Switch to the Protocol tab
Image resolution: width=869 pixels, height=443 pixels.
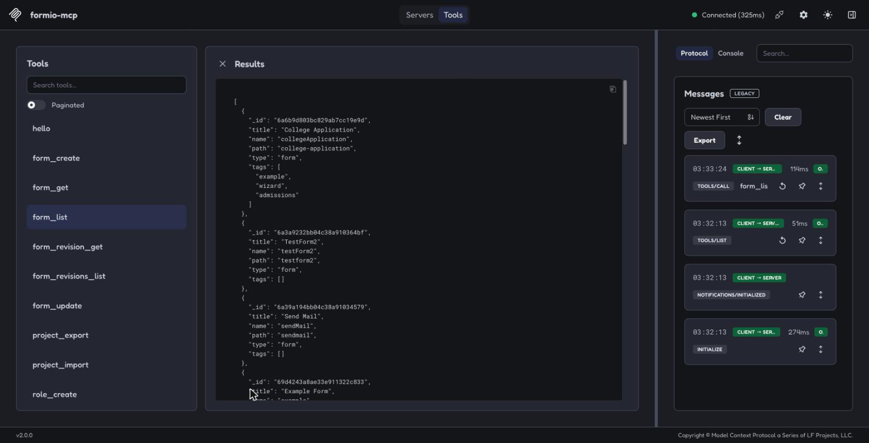(694, 53)
